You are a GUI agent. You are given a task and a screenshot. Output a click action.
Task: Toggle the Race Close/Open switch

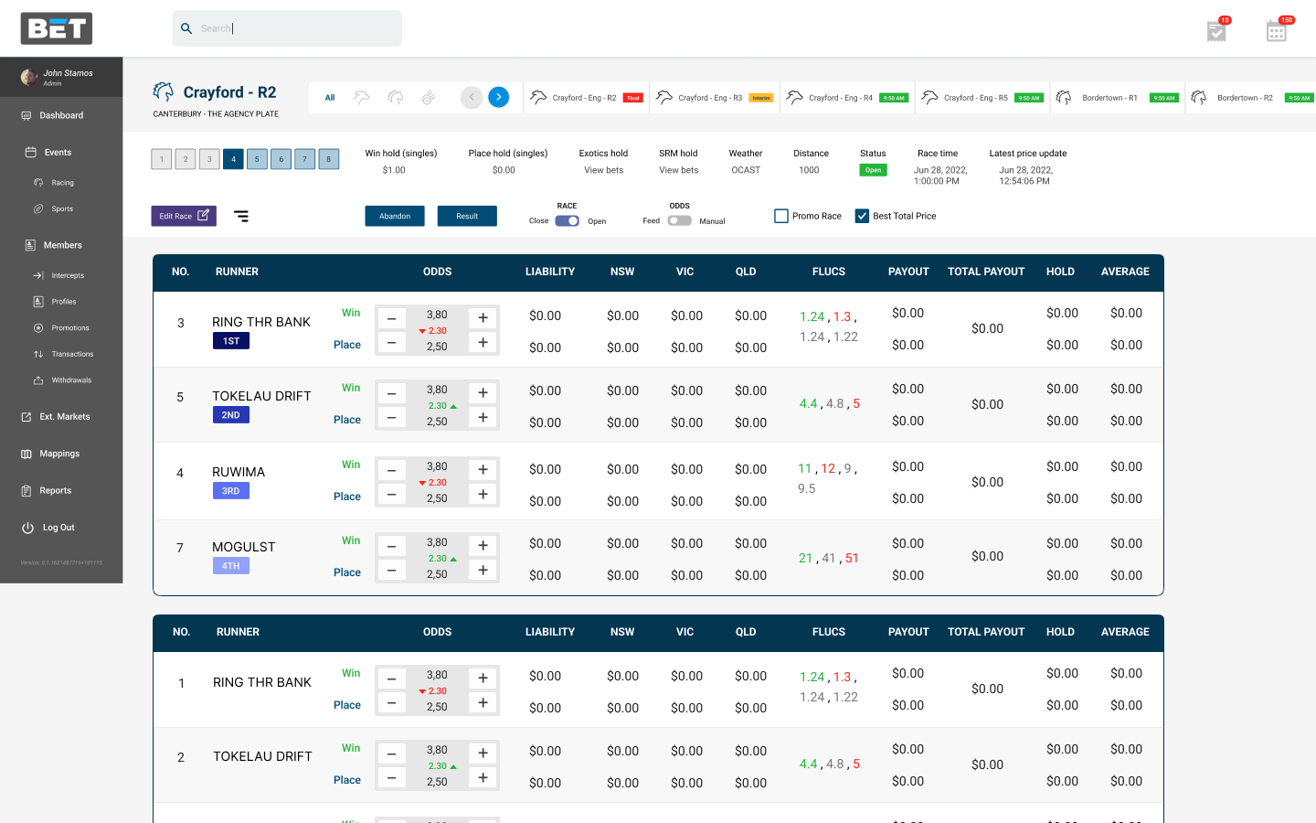pyautogui.click(x=568, y=220)
